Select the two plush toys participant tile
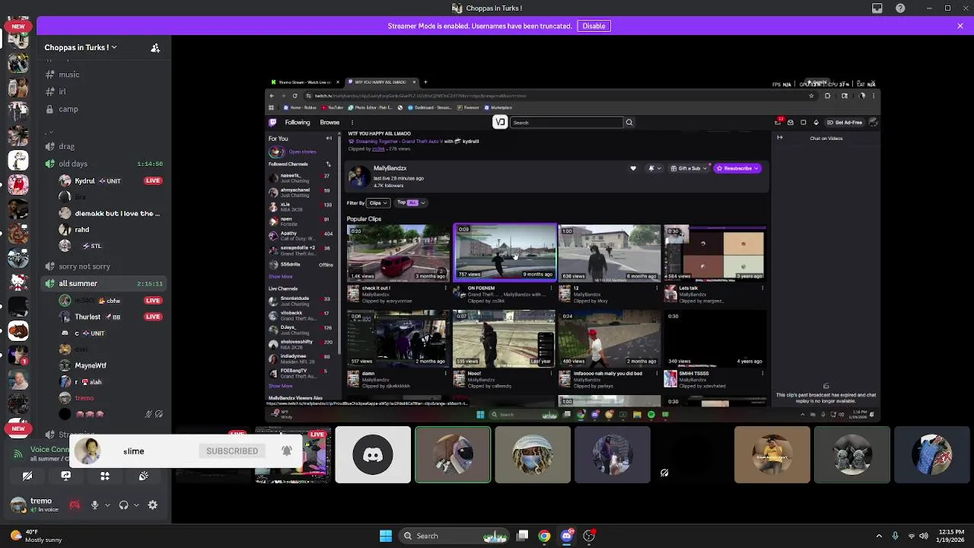 852,455
